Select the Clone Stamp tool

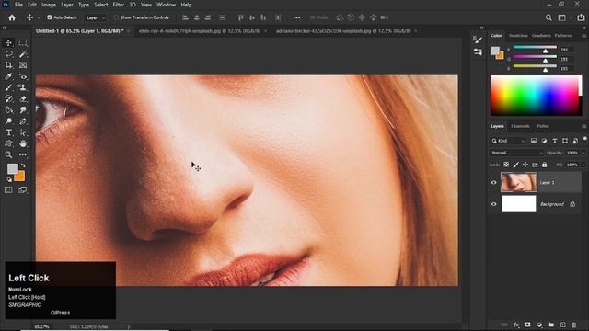23,88
